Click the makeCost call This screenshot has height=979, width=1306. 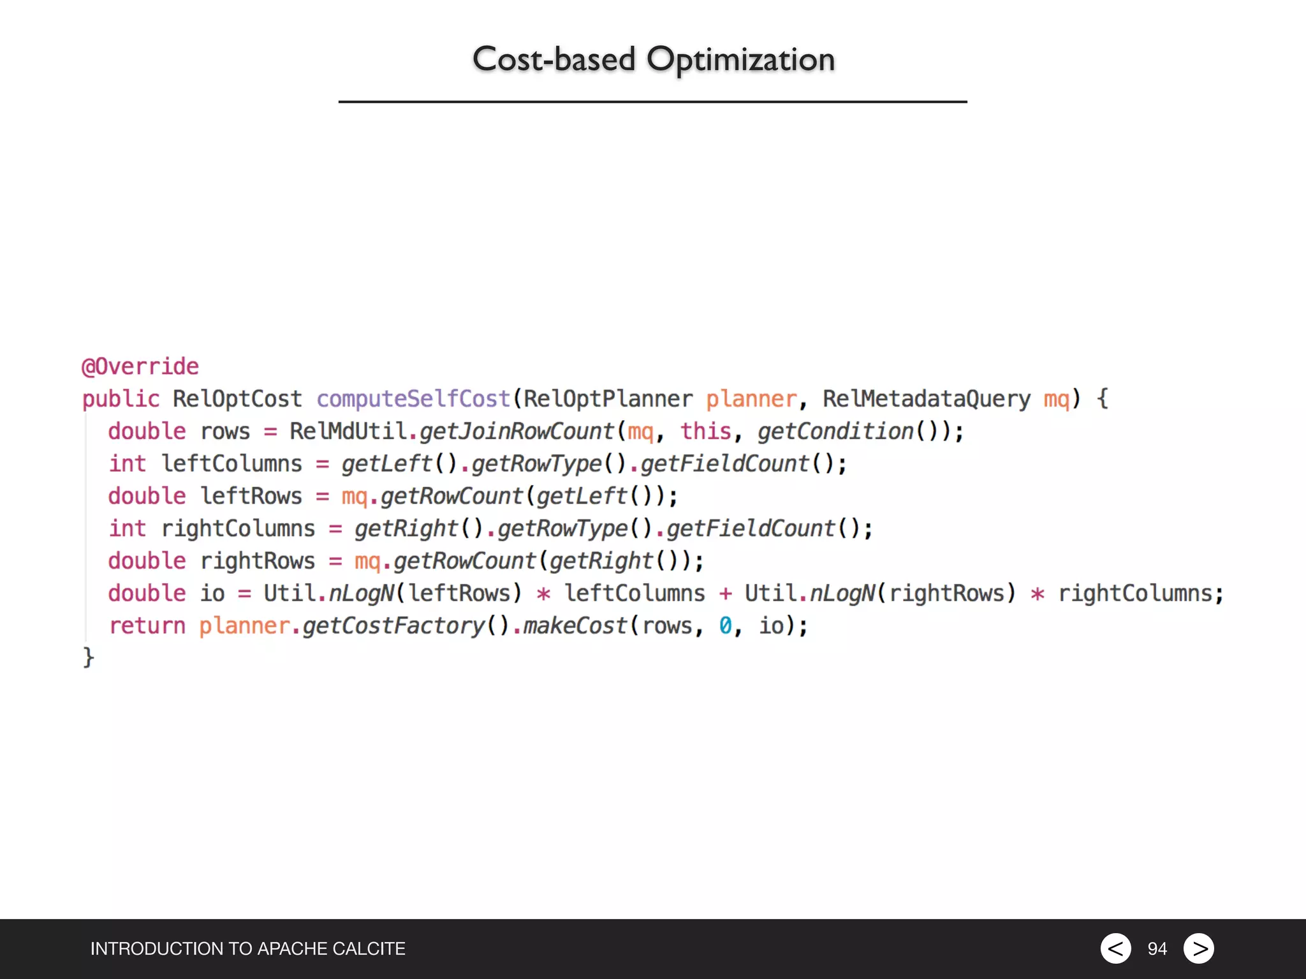coord(575,626)
